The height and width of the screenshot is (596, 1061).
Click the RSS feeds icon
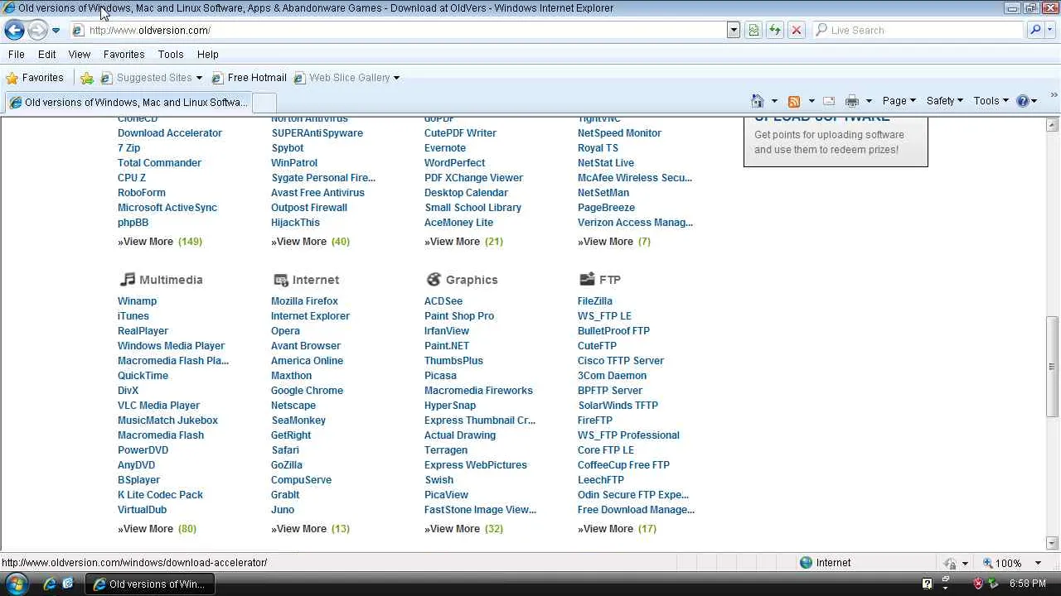(x=794, y=101)
